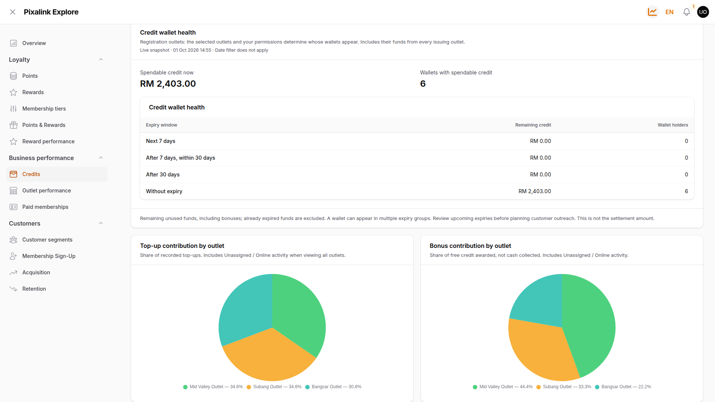The image size is (715, 402).
Task: Open Outlet performance page
Action: [57, 191]
